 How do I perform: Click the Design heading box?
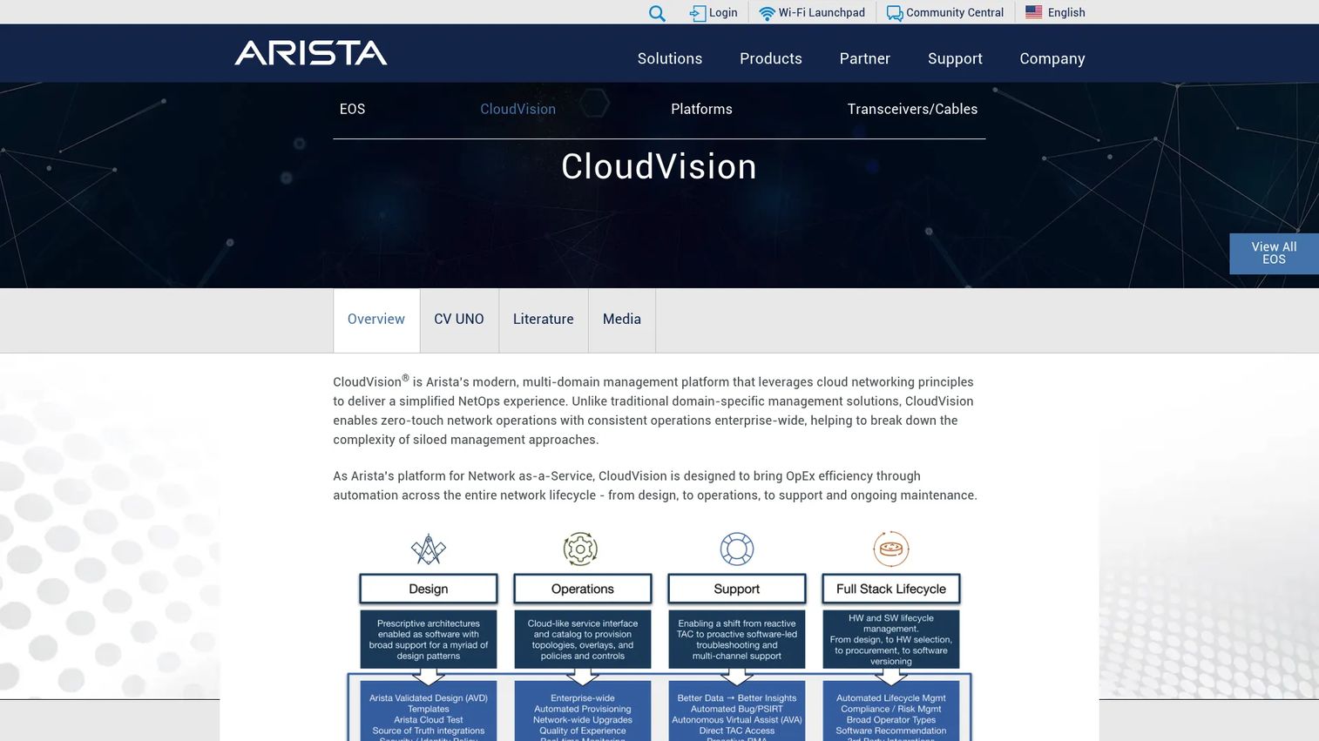tap(429, 589)
